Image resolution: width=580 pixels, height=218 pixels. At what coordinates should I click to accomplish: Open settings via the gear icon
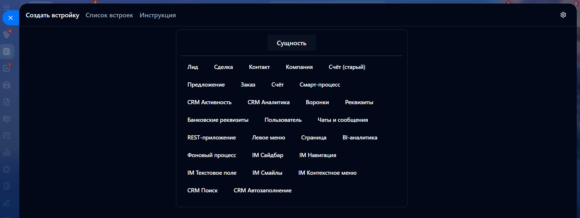(x=563, y=15)
